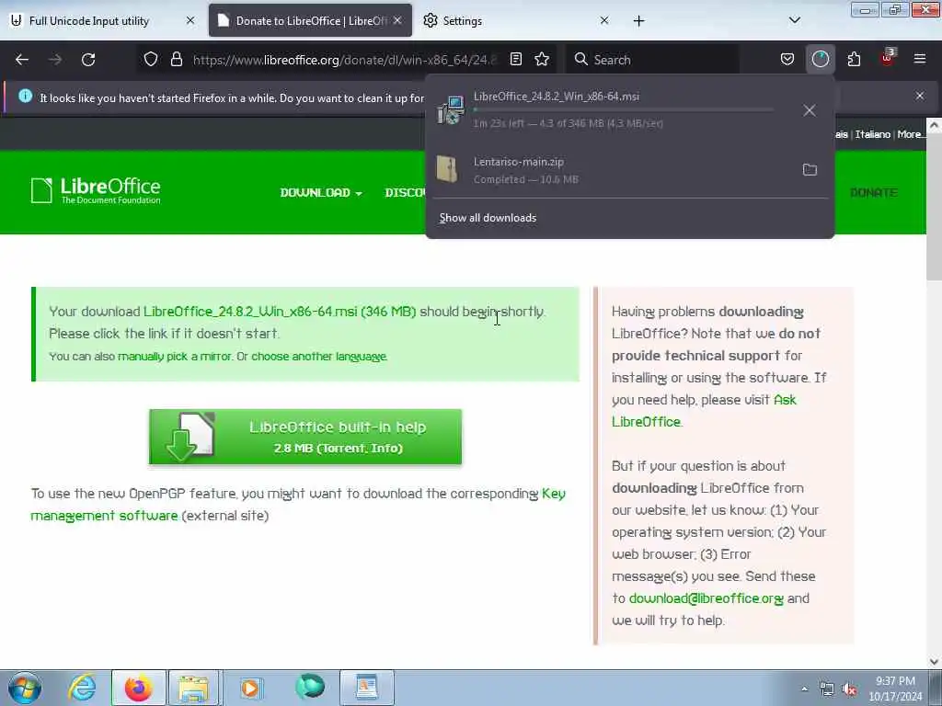Open tracking protection shield icon
The image size is (942, 706).
[x=151, y=60]
